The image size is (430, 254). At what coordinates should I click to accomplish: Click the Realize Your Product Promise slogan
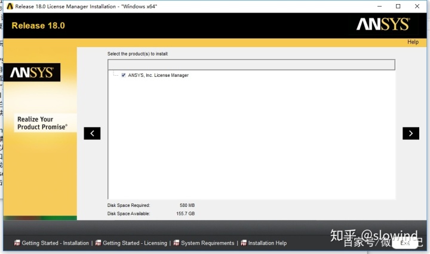(x=42, y=123)
